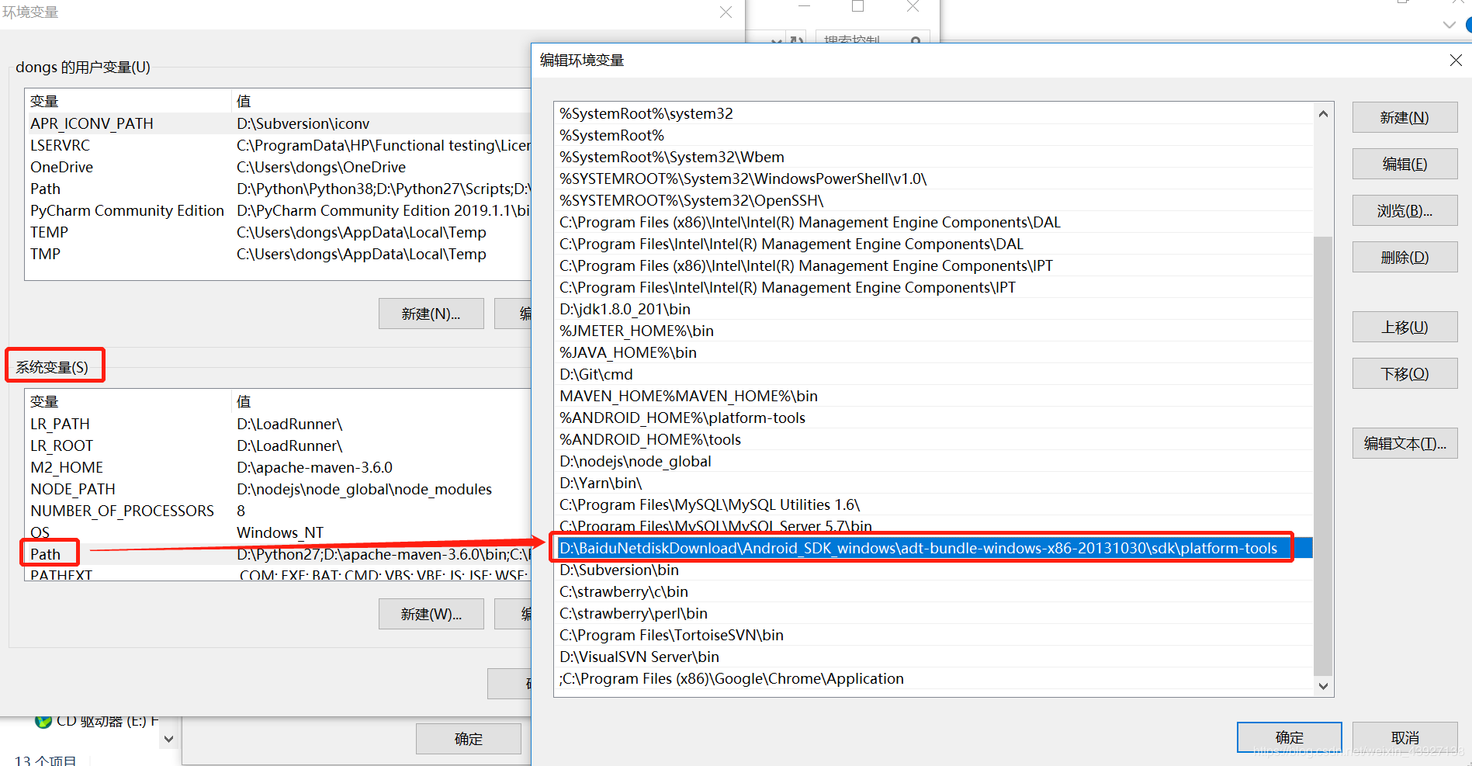1472x766 pixels.
Task: Select C:\Program Files\TortoiseSVN\bin entry
Action: coord(671,635)
